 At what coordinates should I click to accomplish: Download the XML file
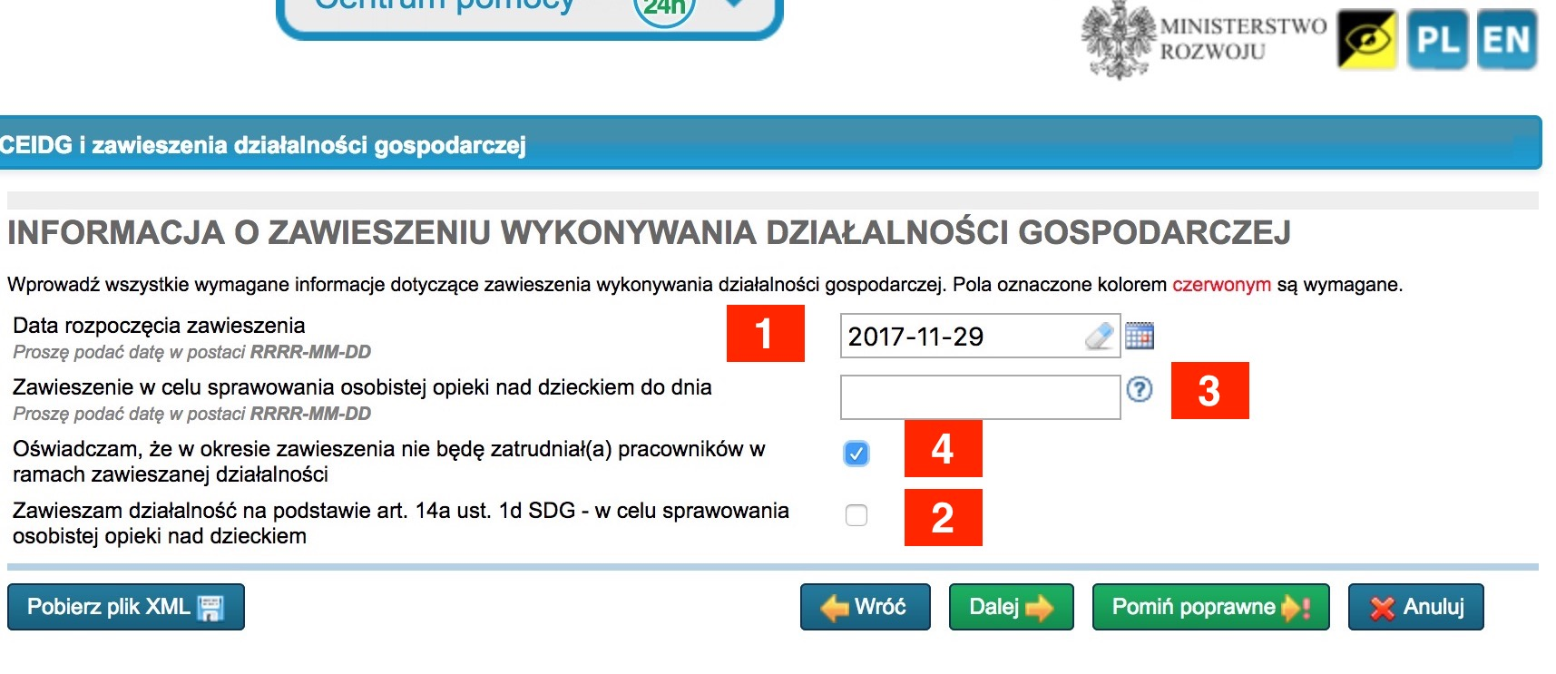(x=126, y=607)
